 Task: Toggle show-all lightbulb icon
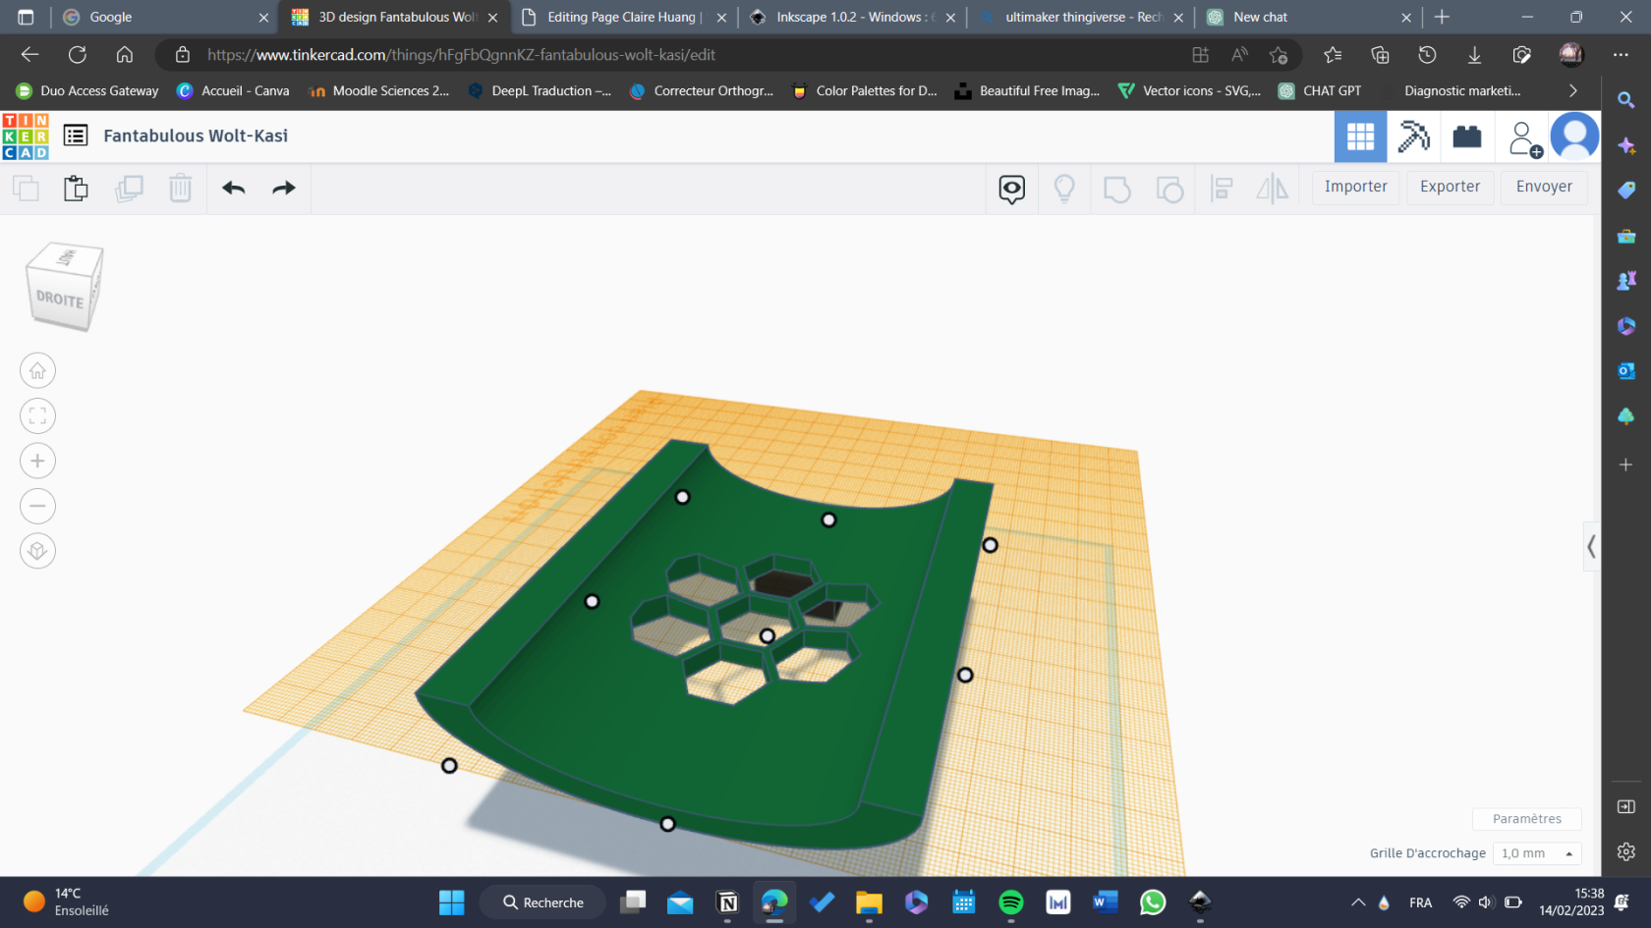click(1064, 189)
